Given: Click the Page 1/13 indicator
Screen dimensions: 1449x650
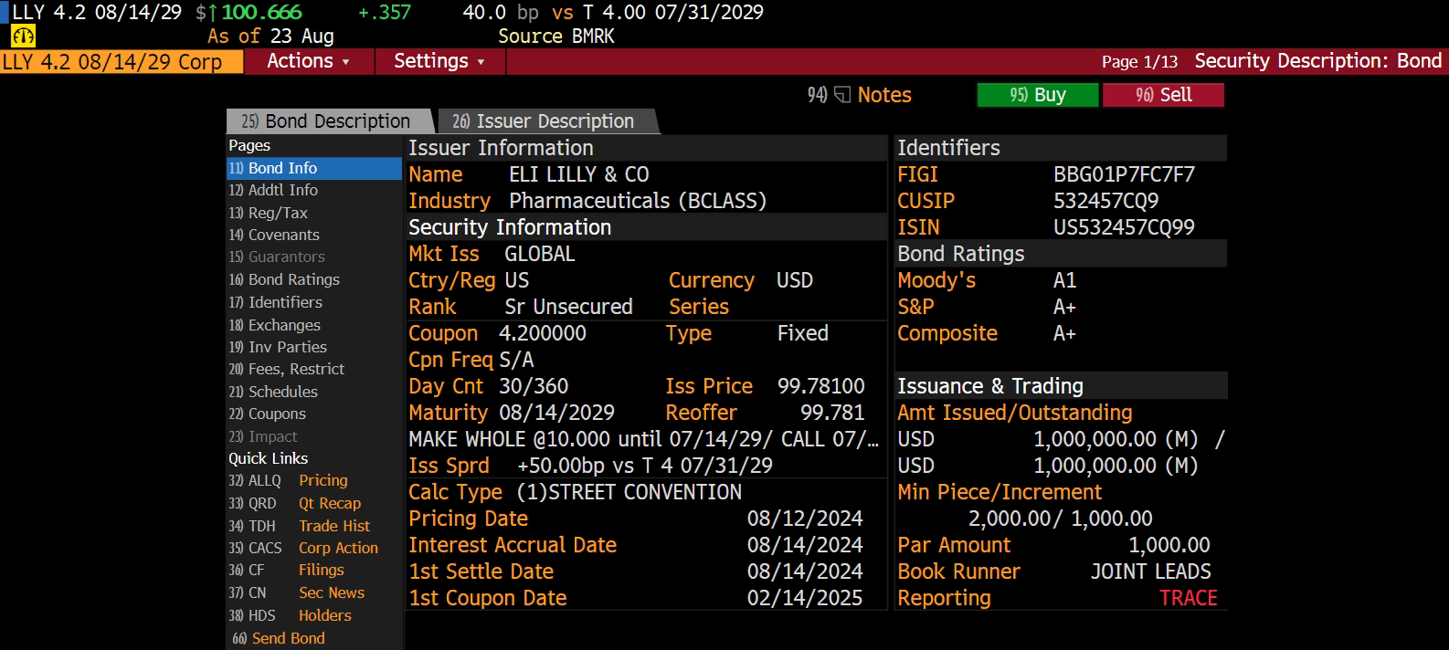Looking at the screenshot, I should [x=1139, y=61].
